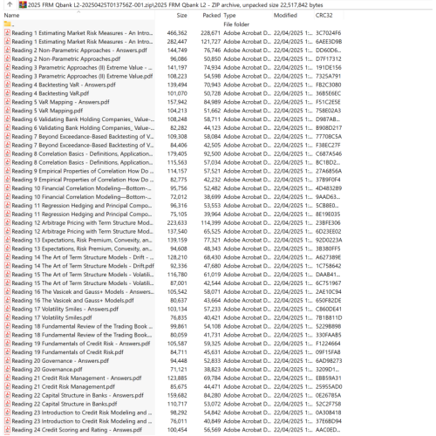Viewport: 436px width, 436px height.
Task: Click PDF icon of Reading 3 Extreme Value.pdf
Action: point(7,76)
